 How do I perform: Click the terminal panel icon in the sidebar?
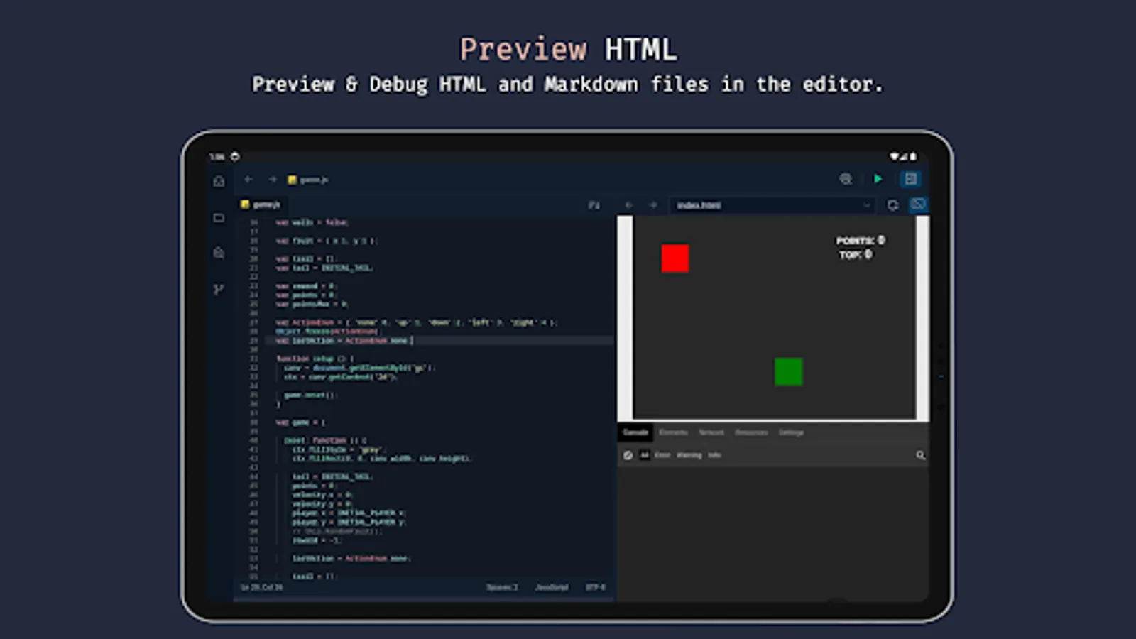click(218, 218)
